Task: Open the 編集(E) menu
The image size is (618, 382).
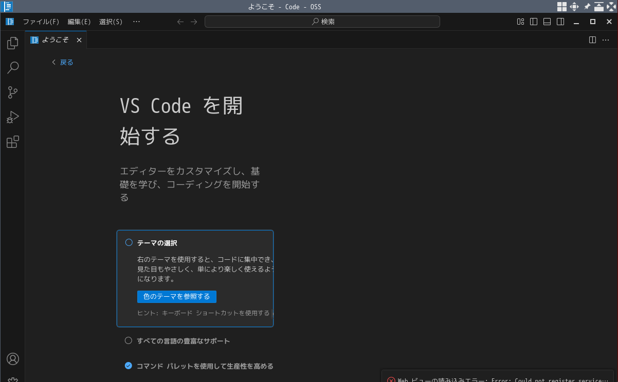Action: tap(79, 22)
